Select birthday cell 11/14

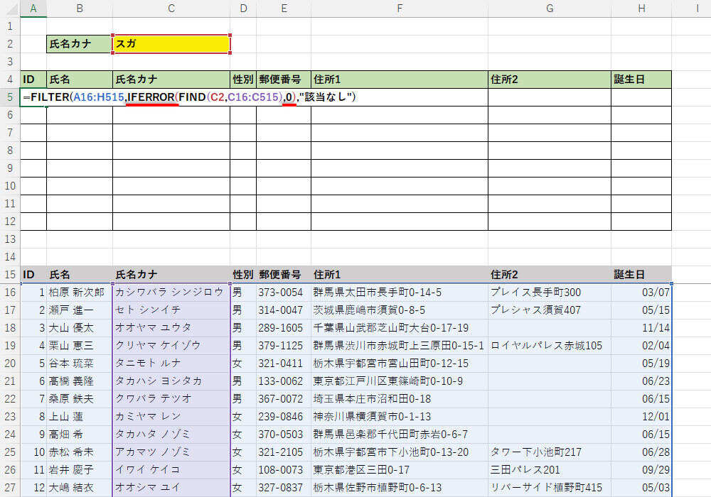tap(641, 328)
